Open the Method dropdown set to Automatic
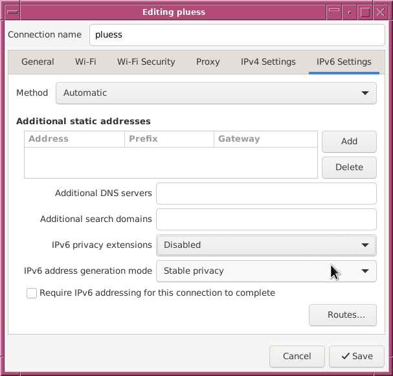 (216, 93)
